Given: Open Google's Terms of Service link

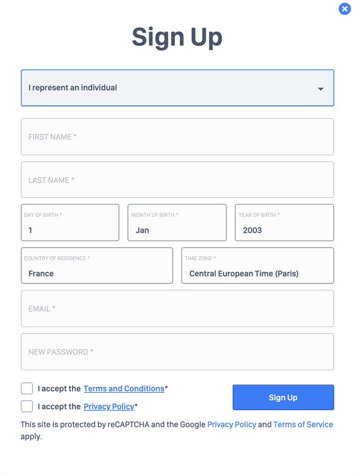Looking at the screenshot, I should [303, 424].
